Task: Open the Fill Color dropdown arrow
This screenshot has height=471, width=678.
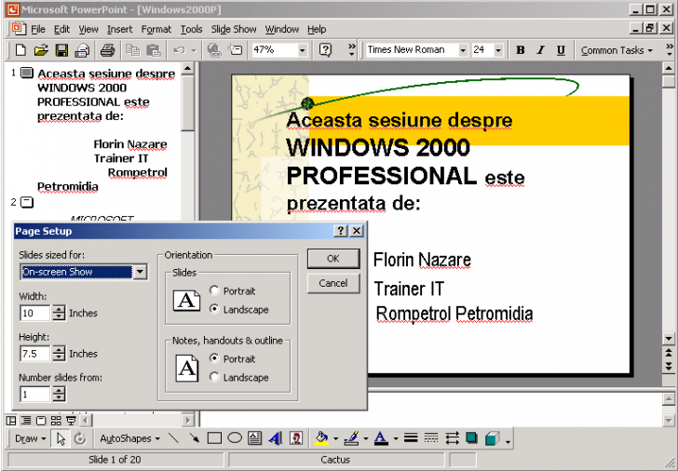Action: point(335,439)
